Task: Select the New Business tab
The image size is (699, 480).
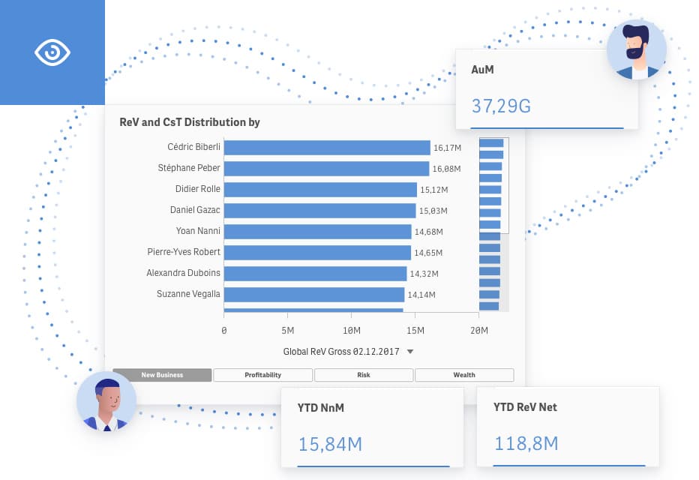Action: point(162,375)
